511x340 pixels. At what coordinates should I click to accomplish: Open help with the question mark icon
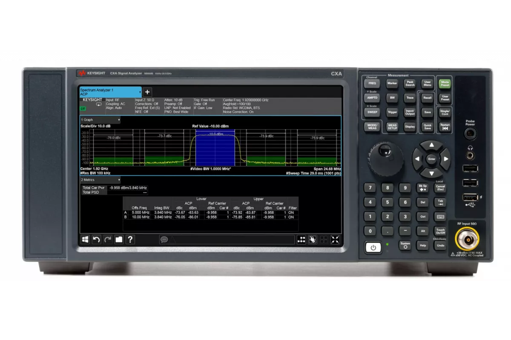130,239
